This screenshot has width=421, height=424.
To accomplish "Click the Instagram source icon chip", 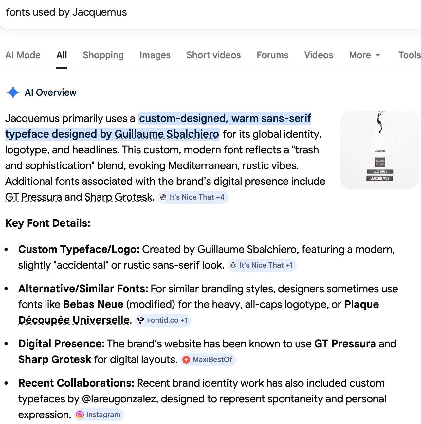I will (x=99, y=414).
